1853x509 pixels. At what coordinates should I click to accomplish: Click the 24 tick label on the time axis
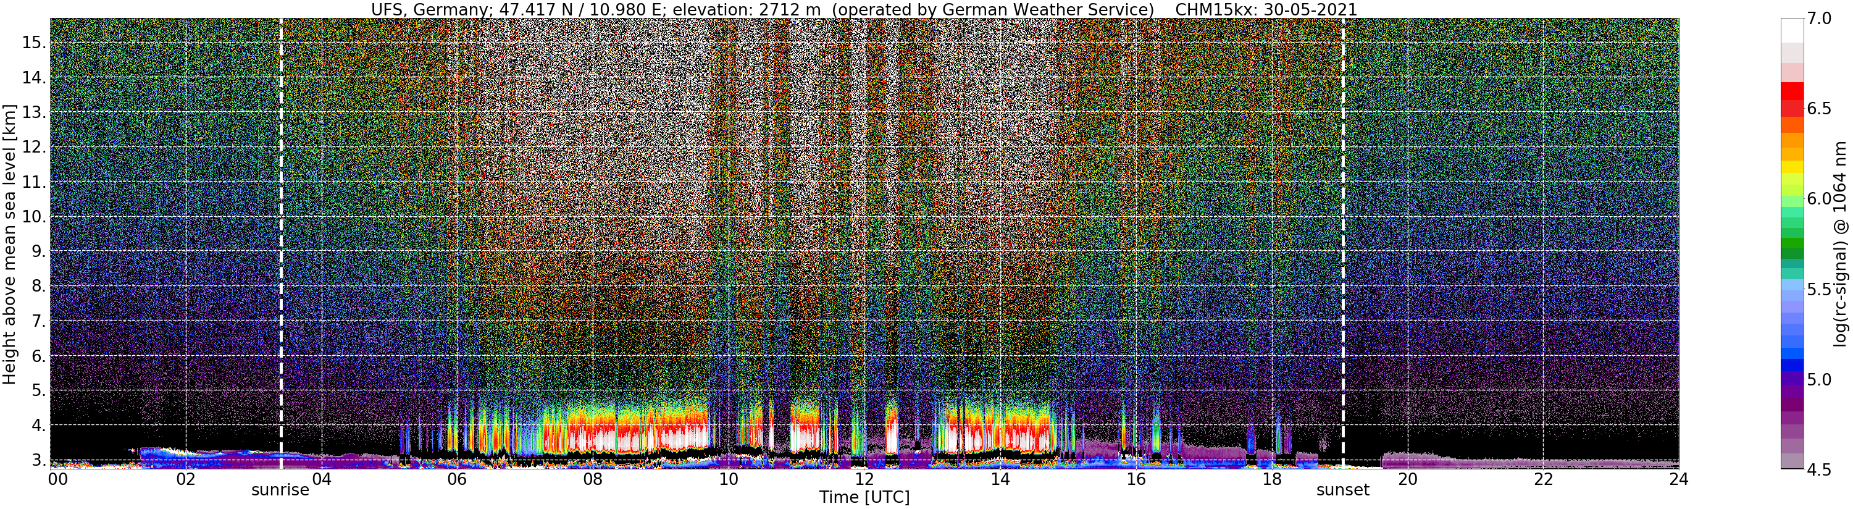1679,479
